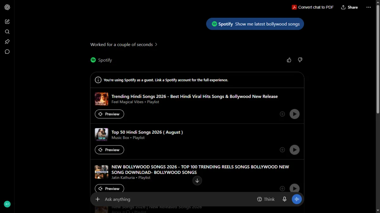
Task: Open the three-dot more options menu
Action: tap(369, 7)
